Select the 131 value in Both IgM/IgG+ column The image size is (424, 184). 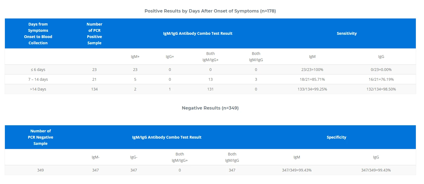coord(210,89)
